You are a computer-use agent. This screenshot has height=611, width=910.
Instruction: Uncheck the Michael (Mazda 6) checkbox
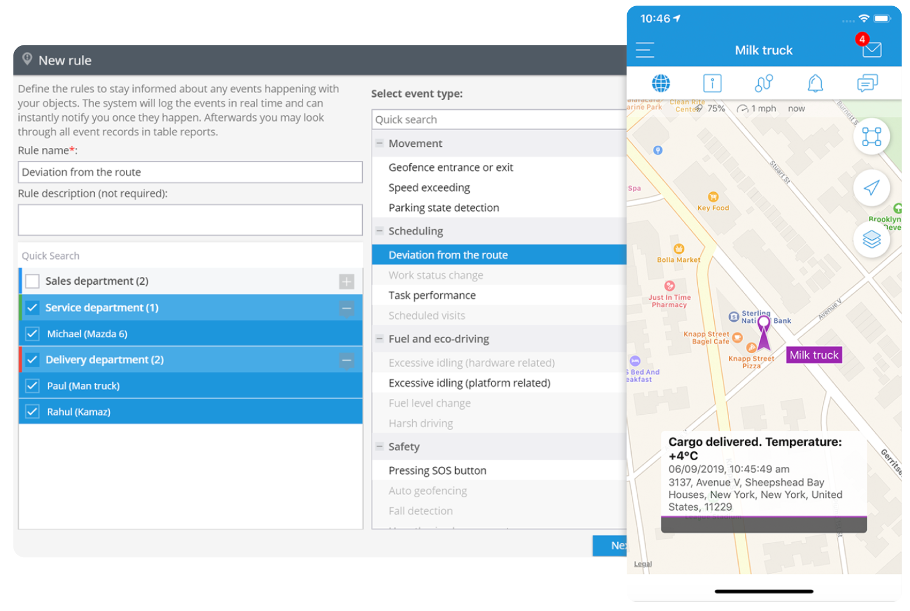tap(32, 334)
